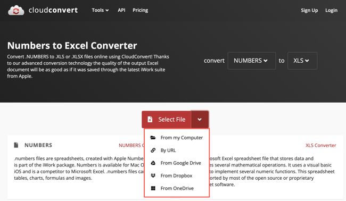Click the Select File button
The image size is (346, 201).
167,120
